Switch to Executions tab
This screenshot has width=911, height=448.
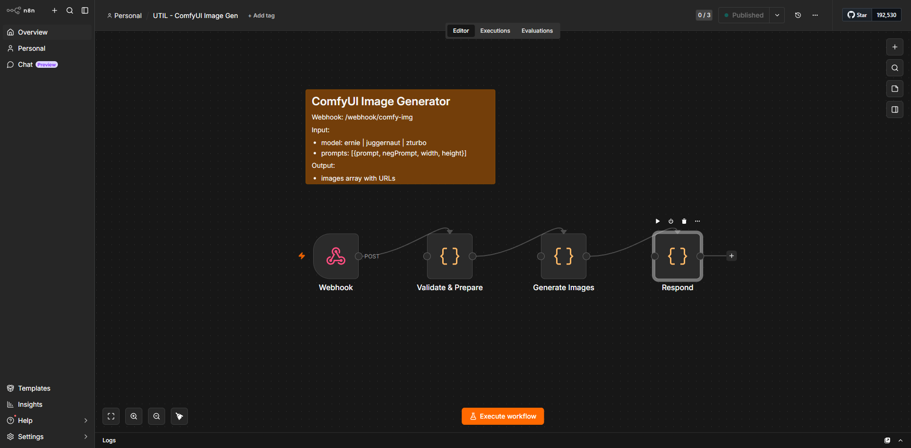(495, 31)
